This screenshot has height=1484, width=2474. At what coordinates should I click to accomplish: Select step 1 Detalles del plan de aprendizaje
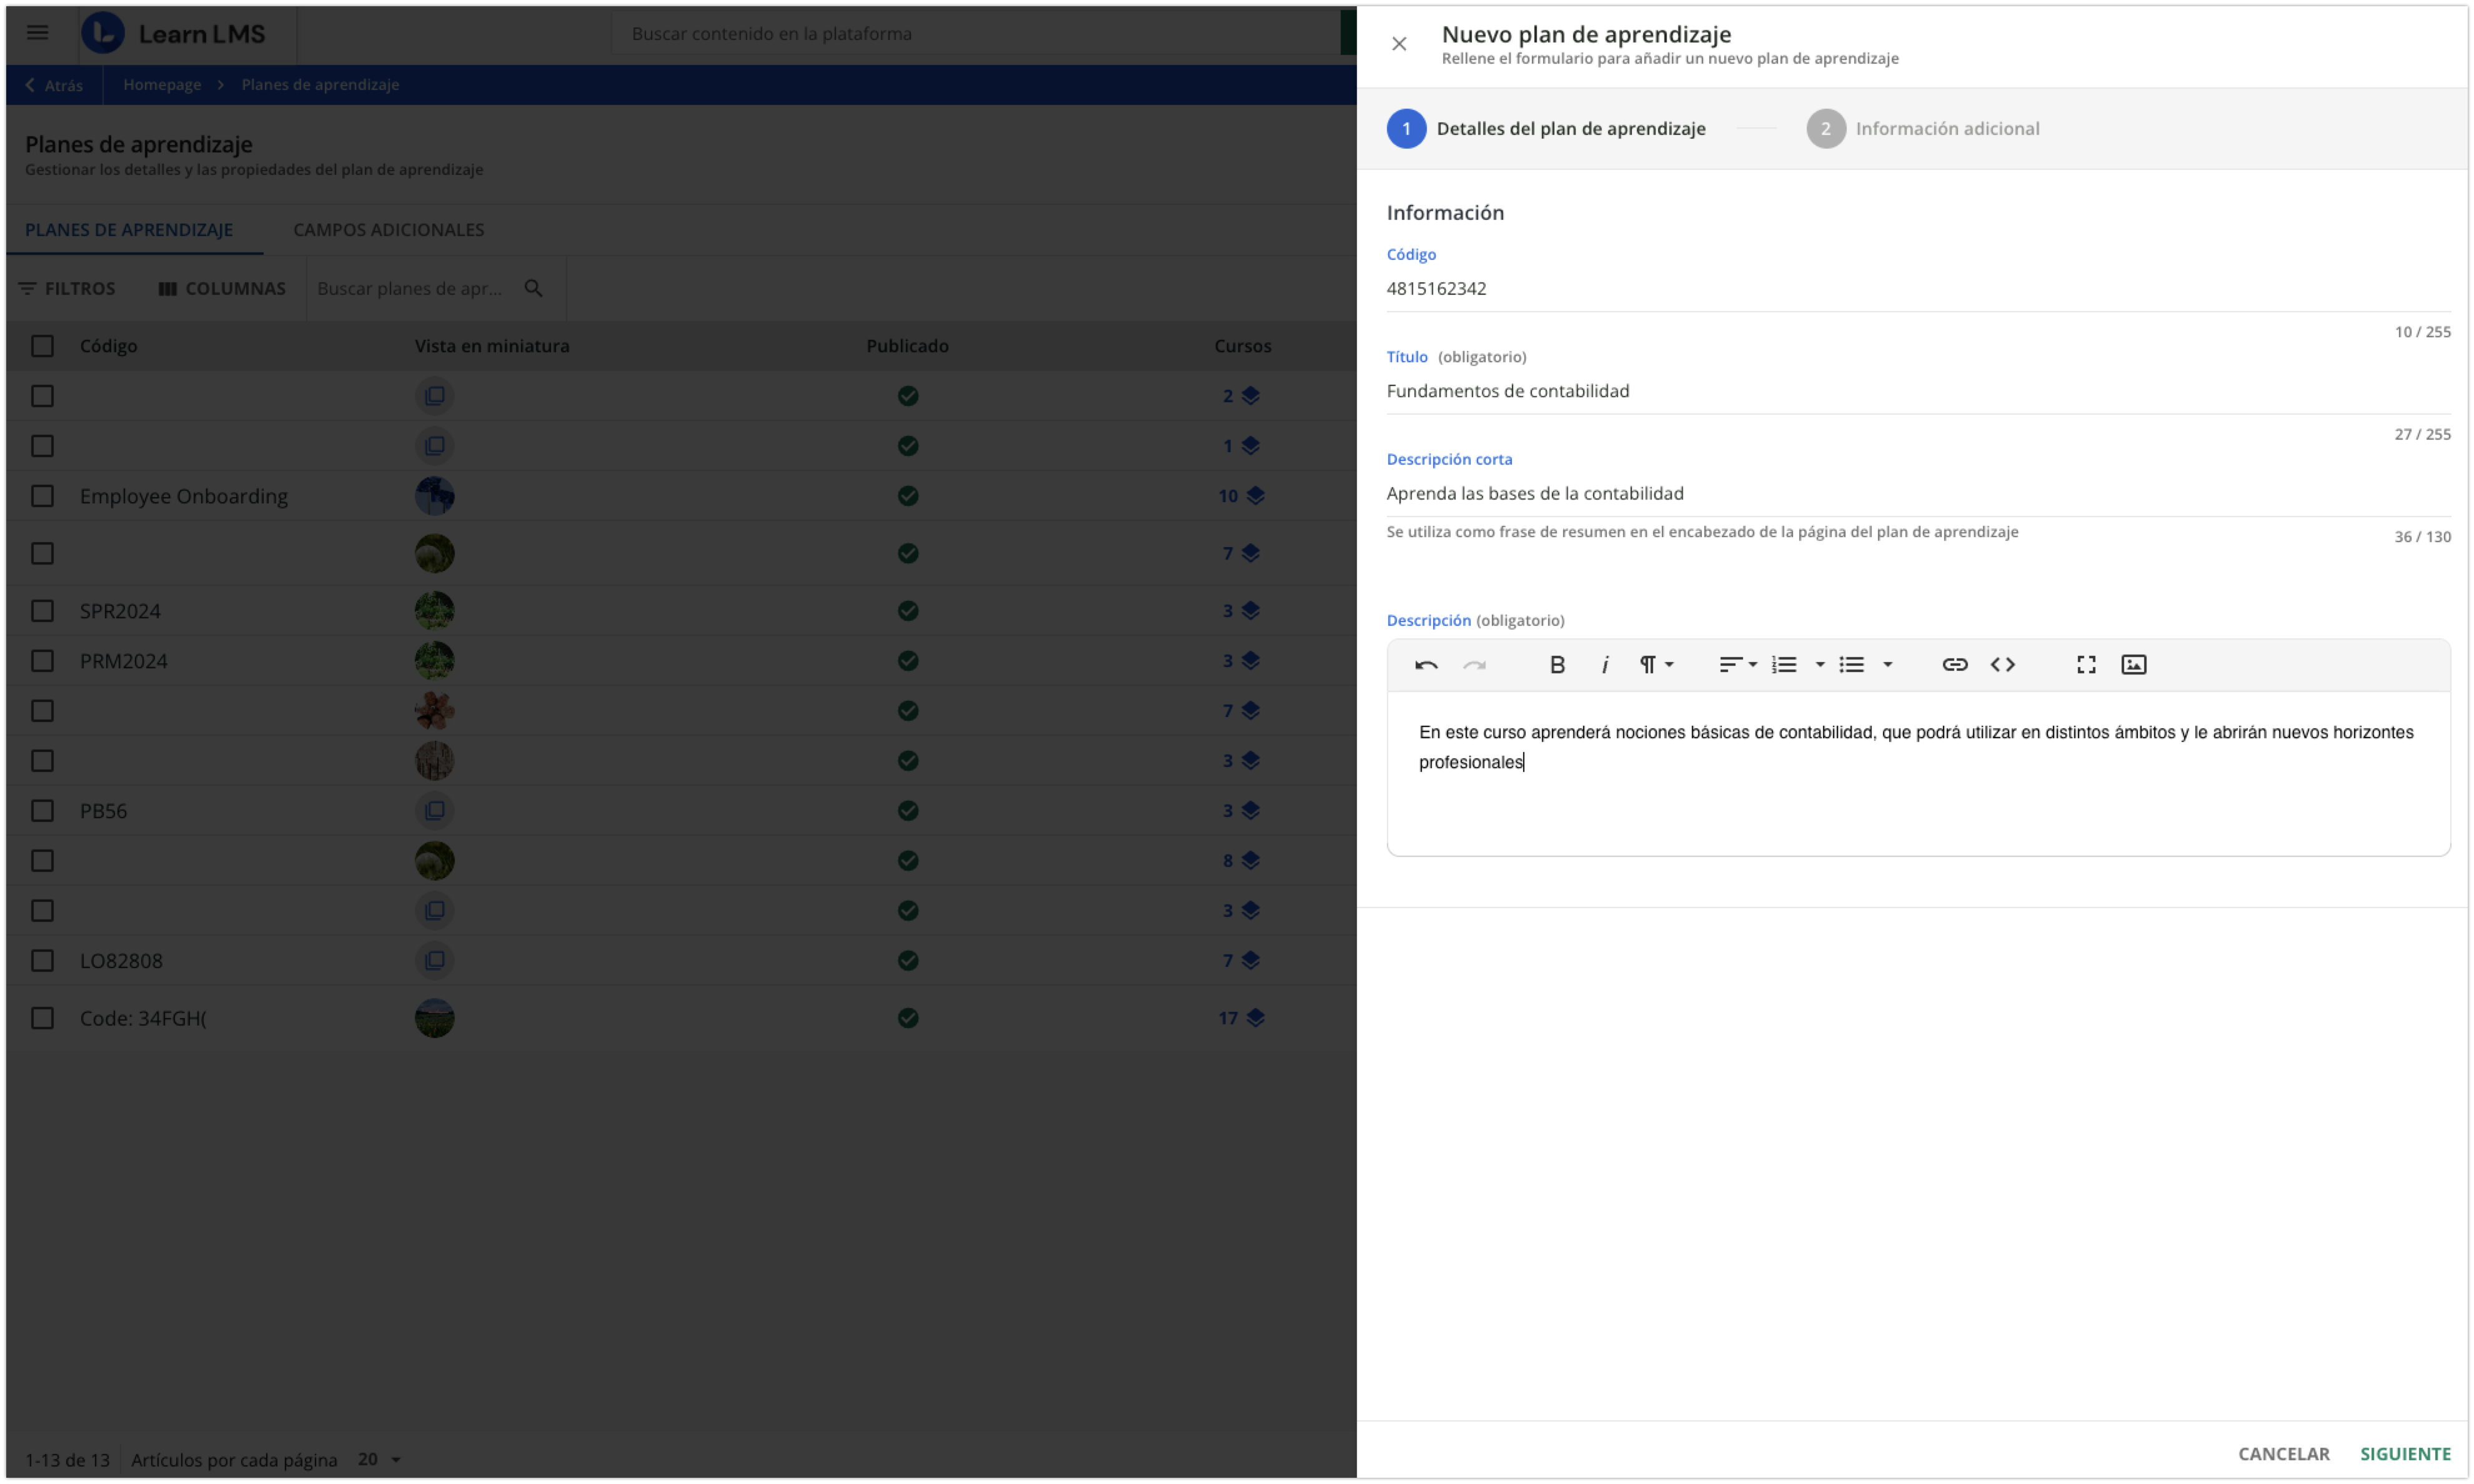[x=1546, y=129]
